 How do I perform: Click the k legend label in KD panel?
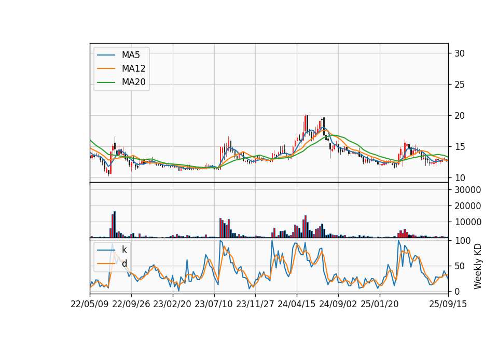click(x=124, y=250)
